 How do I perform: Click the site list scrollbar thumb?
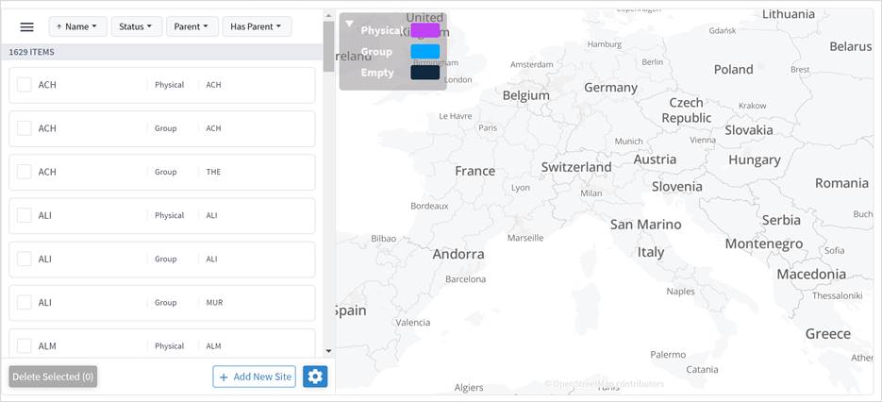pos(328,46)
